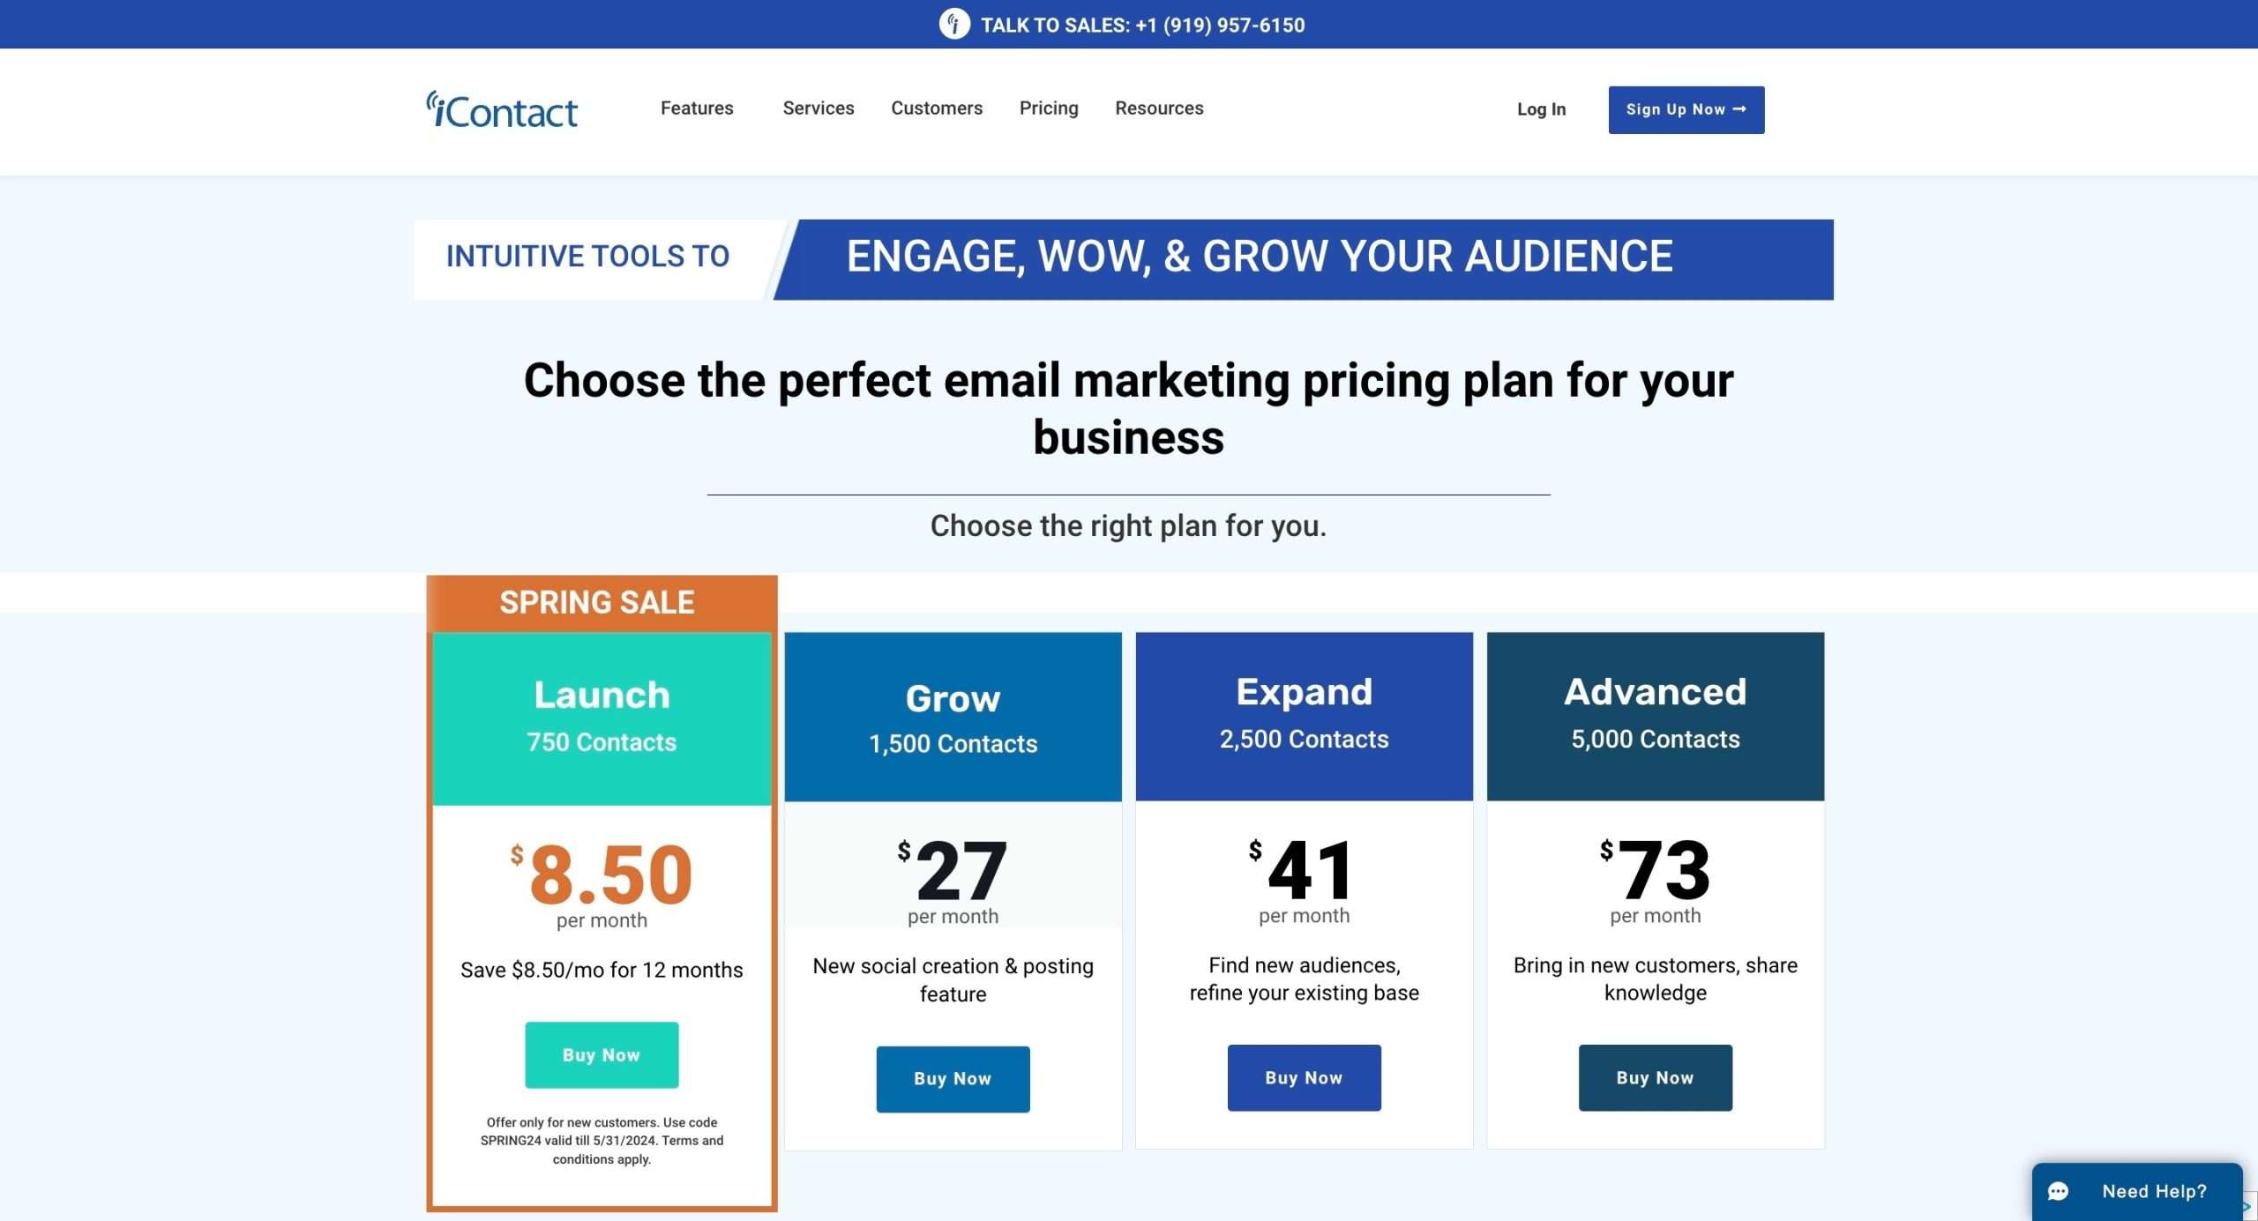Click 'Bring in new customers, share knowledge' text
2258x1221 pixels.
1655,979
